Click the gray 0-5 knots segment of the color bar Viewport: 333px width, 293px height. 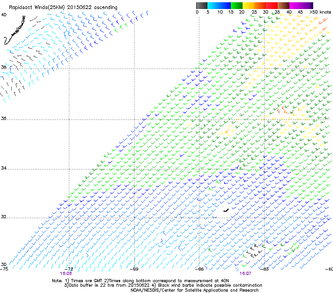tap(202, 5)
